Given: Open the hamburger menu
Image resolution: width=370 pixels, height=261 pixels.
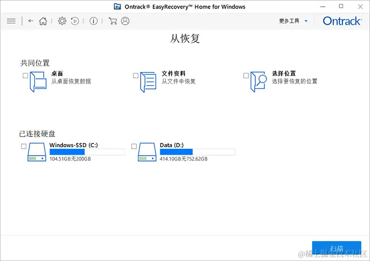Looking at the screenshot, I should coord(11,21).
